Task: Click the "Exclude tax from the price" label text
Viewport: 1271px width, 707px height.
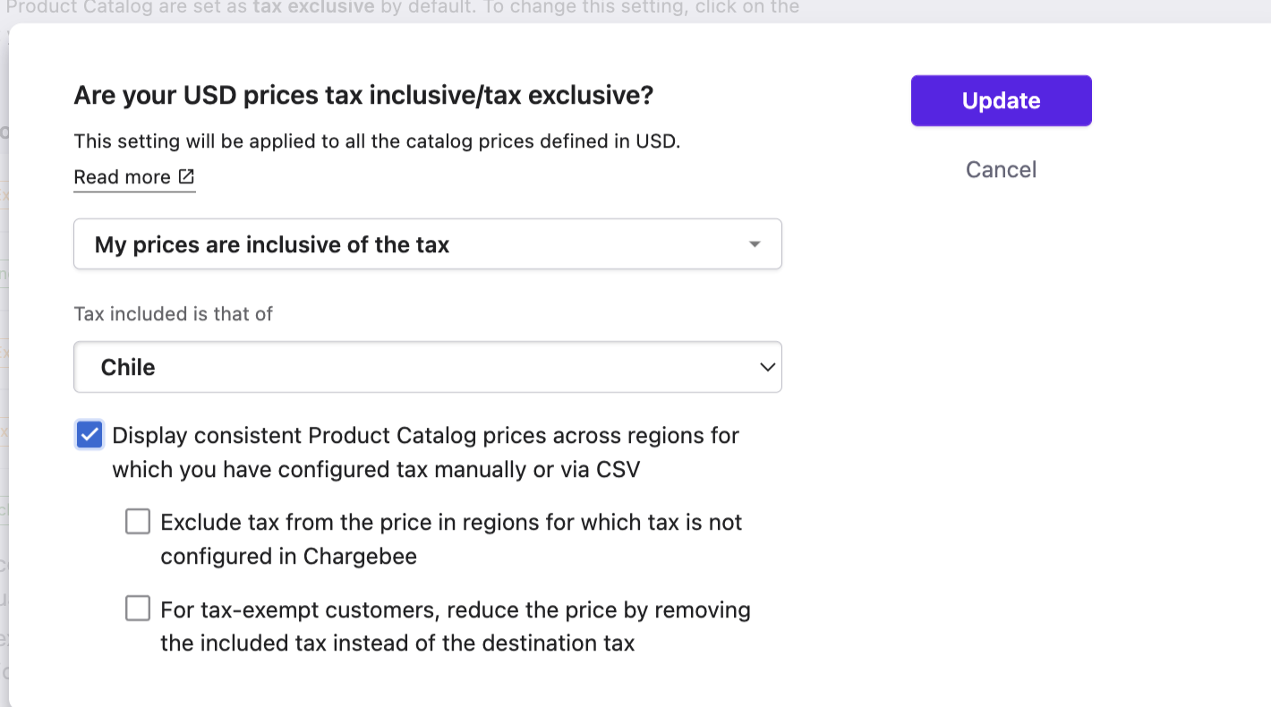Action: tap(451, 539)
